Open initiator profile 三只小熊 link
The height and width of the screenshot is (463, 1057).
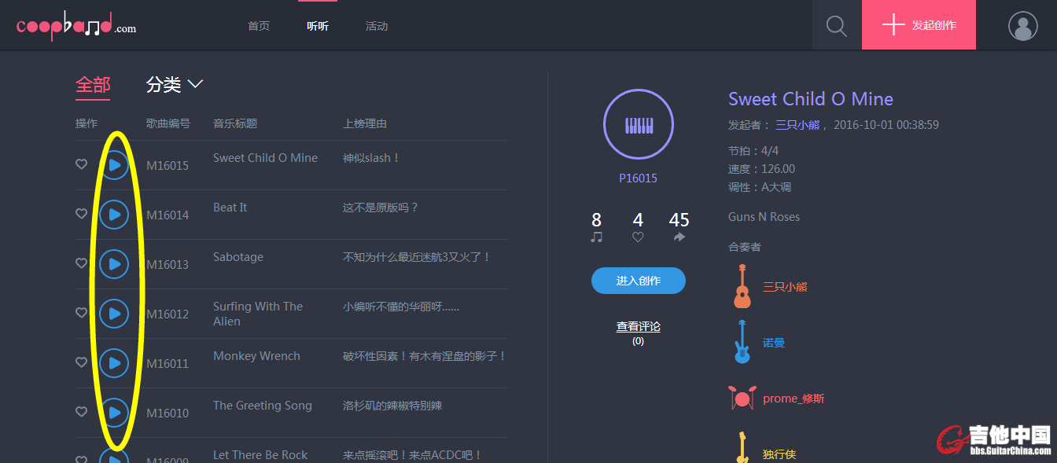coord(797,125)
